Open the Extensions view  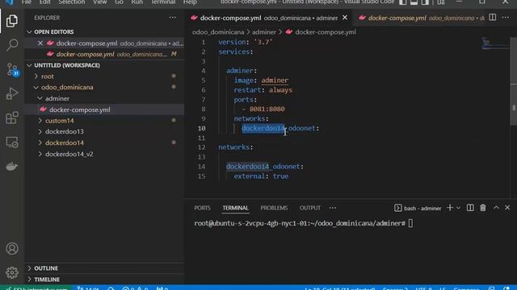[x=12, y=118]
